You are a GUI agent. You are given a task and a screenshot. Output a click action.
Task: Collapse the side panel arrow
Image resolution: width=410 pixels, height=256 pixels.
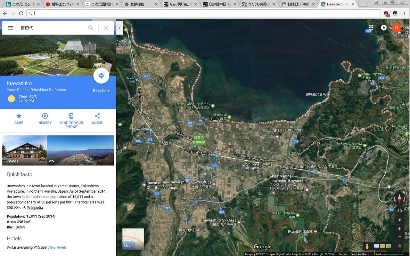pyautogui.click(x=119, y=28)
